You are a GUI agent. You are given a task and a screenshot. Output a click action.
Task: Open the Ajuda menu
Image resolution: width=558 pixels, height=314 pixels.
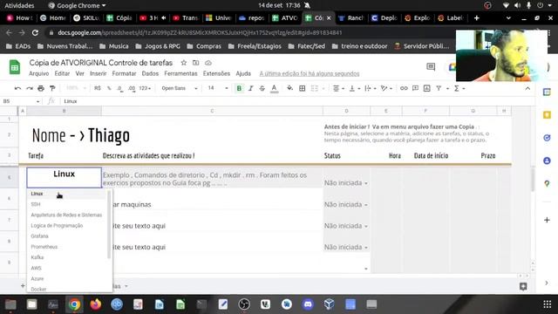[243, 73]
